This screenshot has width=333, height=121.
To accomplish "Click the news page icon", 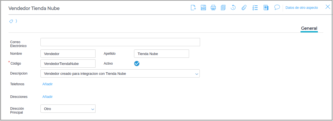I will (x=266, y=7).
